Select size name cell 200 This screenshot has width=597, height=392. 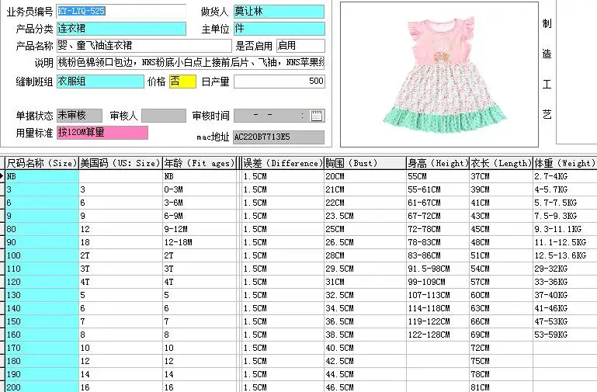point(42,387)
